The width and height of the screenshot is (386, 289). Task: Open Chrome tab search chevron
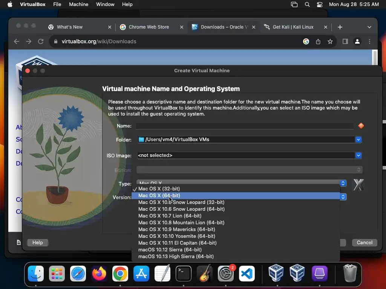click(369, 27)
